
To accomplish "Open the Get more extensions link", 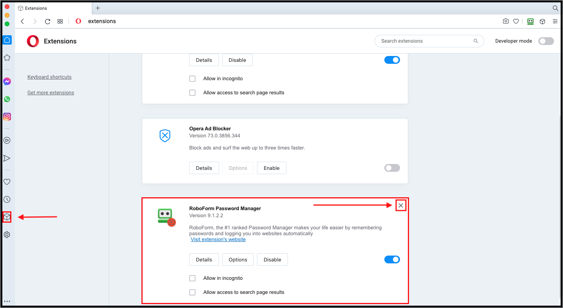I will pos(51,93).
